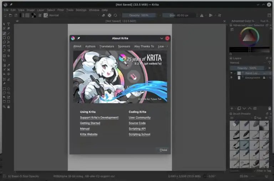Open the File menu
The image size is (274, 181).
(6, 10)
